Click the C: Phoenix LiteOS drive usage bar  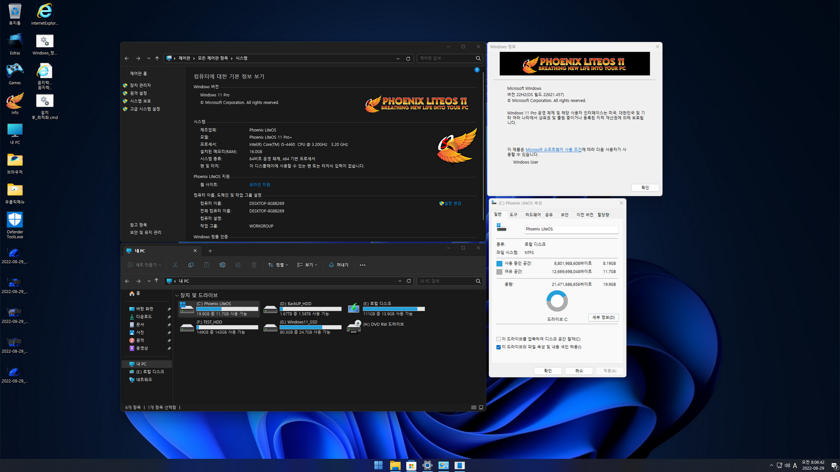pyautogui.click(x=227, y=309)
